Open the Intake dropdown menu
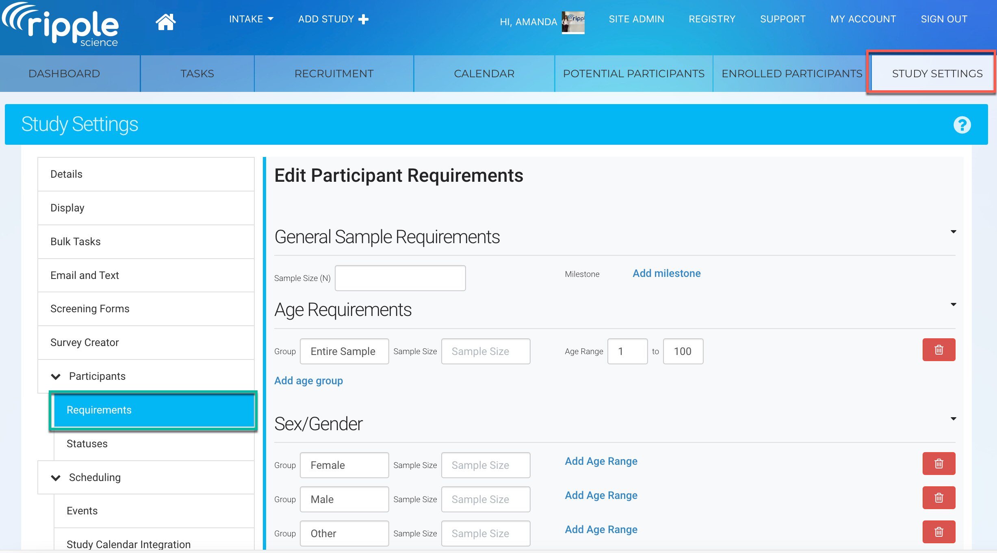Viewport: 997px width, 553px height. click(x=251, y=19)
